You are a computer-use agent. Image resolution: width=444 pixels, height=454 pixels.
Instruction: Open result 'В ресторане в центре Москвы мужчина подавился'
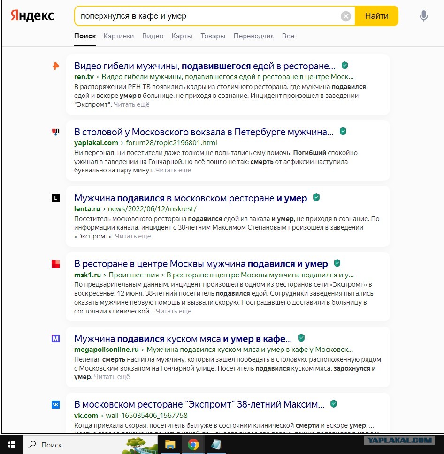201,264
